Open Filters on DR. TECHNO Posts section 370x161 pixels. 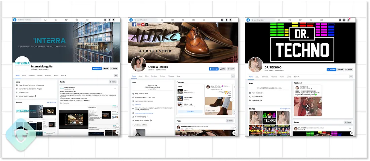[347, 122]
